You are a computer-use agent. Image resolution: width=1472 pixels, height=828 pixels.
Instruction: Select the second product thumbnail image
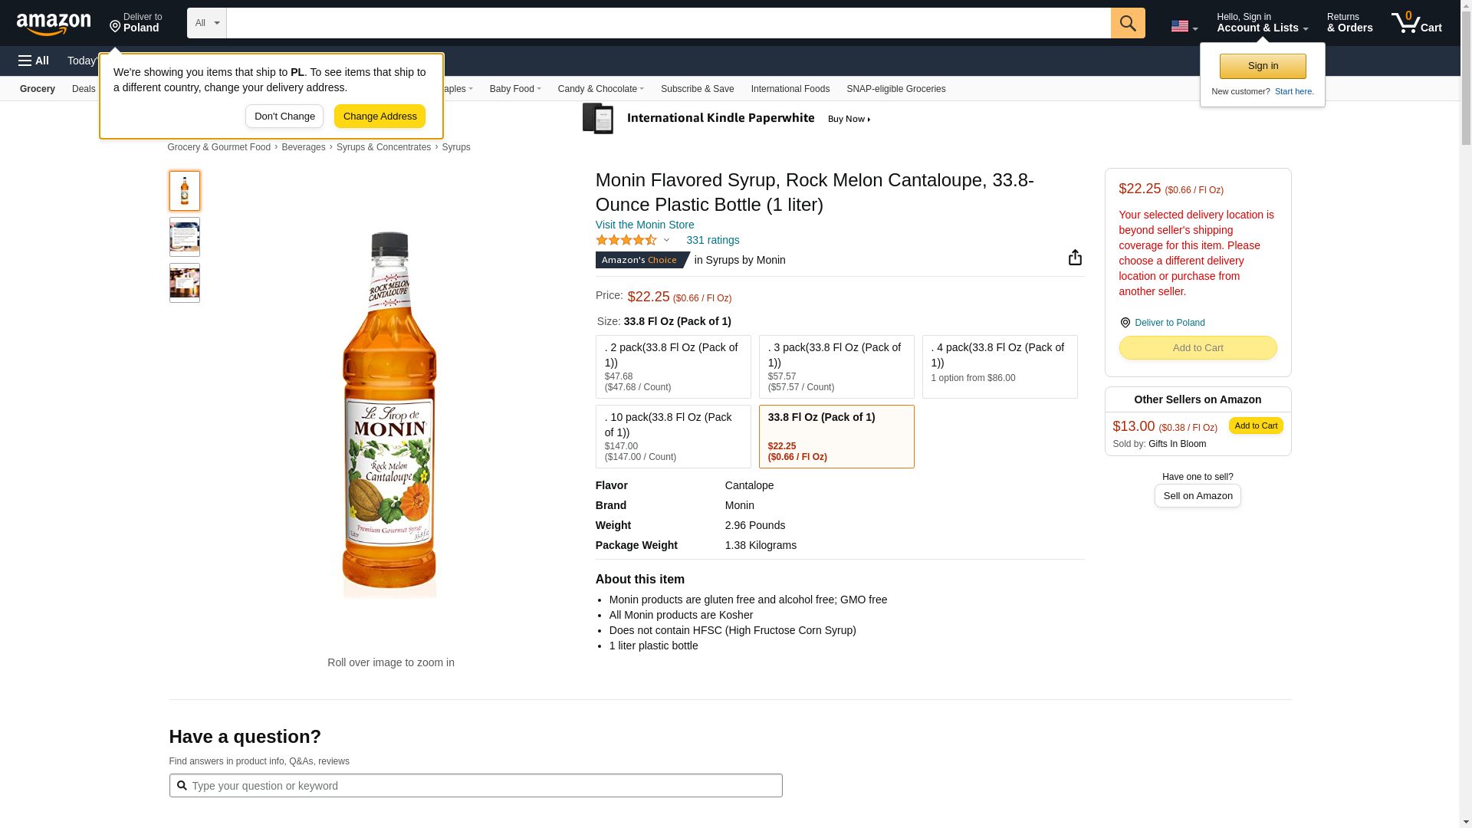[184, 237]
